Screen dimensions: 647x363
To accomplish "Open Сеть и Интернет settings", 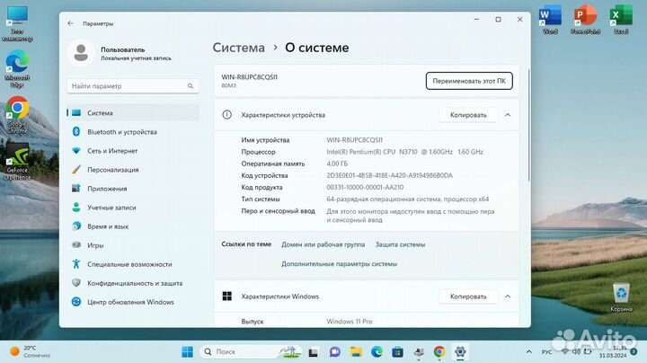I will point(133,151).
